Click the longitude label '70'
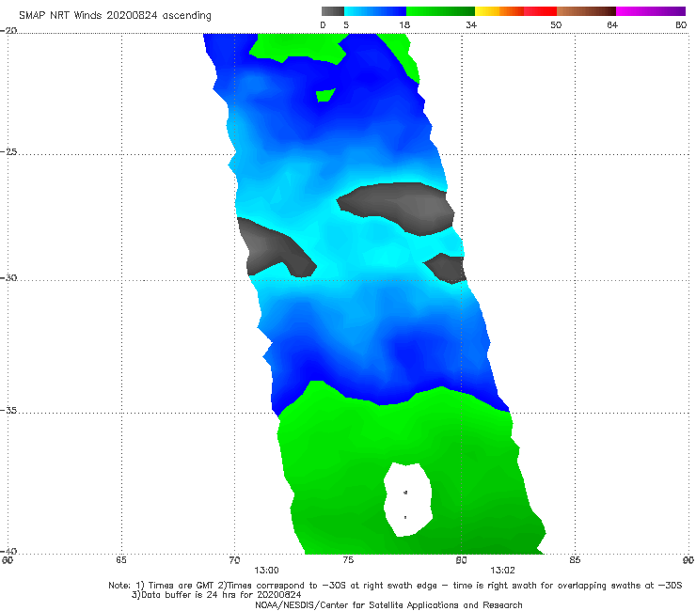Screen dimensions: 696x611 [x=234, y=560]
